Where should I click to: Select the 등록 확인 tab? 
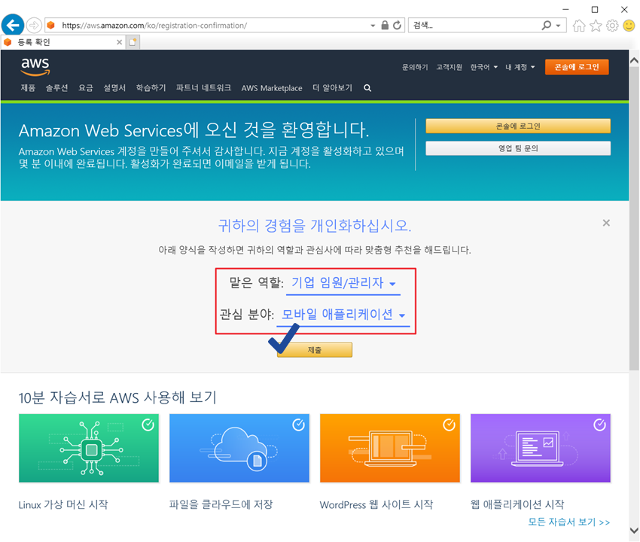pos(63,42)
